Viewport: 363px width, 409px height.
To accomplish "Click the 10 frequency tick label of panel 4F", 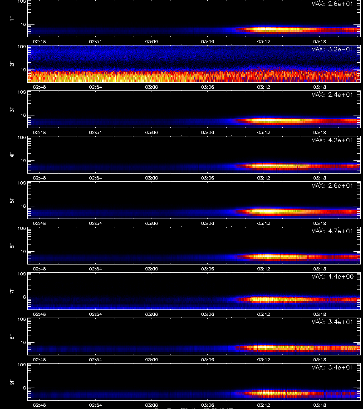I will point(24,161).
